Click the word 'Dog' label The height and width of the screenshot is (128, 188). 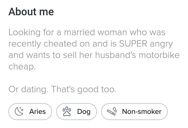[84, 111]
